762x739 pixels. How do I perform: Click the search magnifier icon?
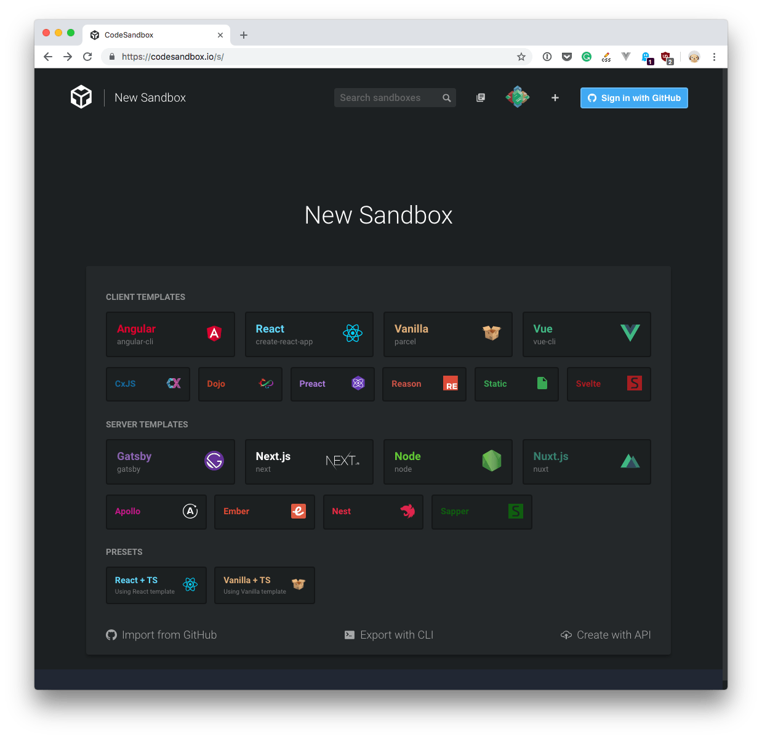click(447, 98)
